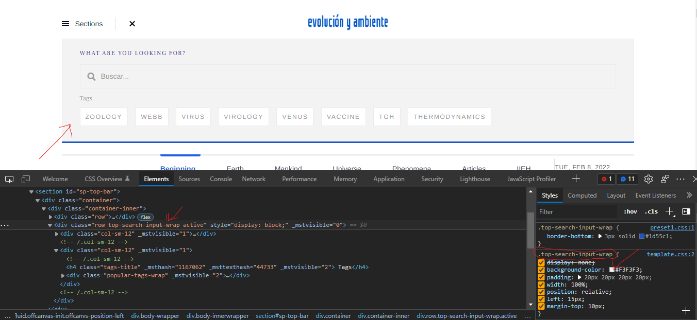Disable the padding property checkbox

click(x=541, y=277)
